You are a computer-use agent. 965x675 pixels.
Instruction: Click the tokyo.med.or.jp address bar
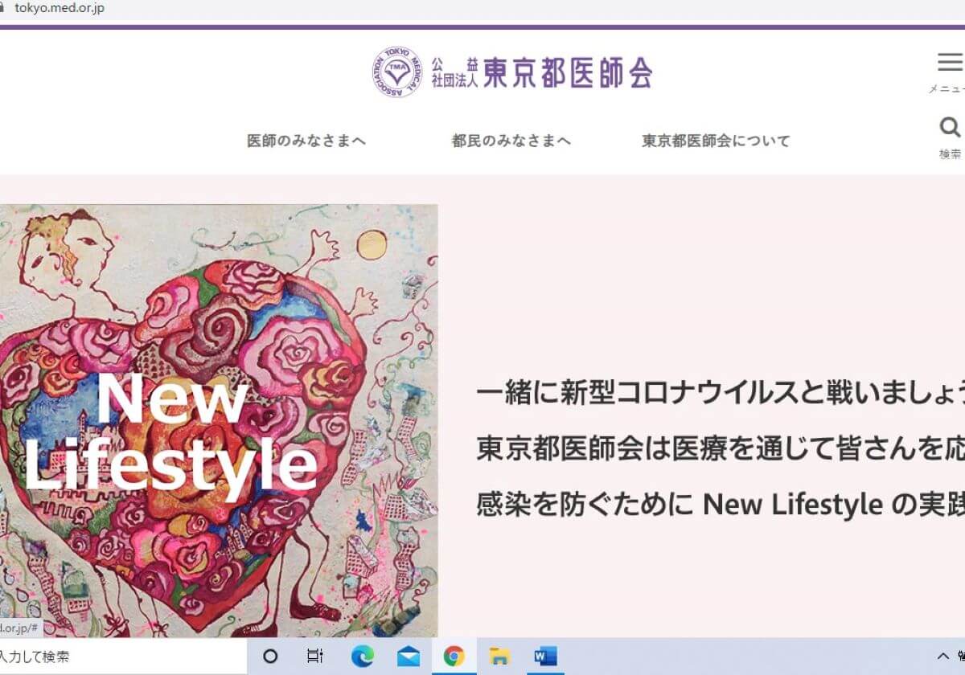[60, 8]
